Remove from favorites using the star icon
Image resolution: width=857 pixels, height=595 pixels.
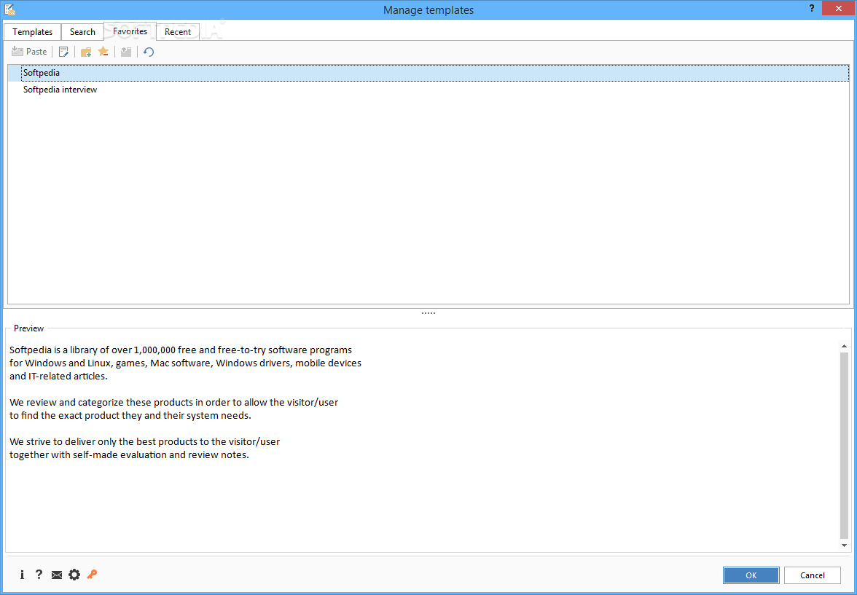tap(103, 52)
